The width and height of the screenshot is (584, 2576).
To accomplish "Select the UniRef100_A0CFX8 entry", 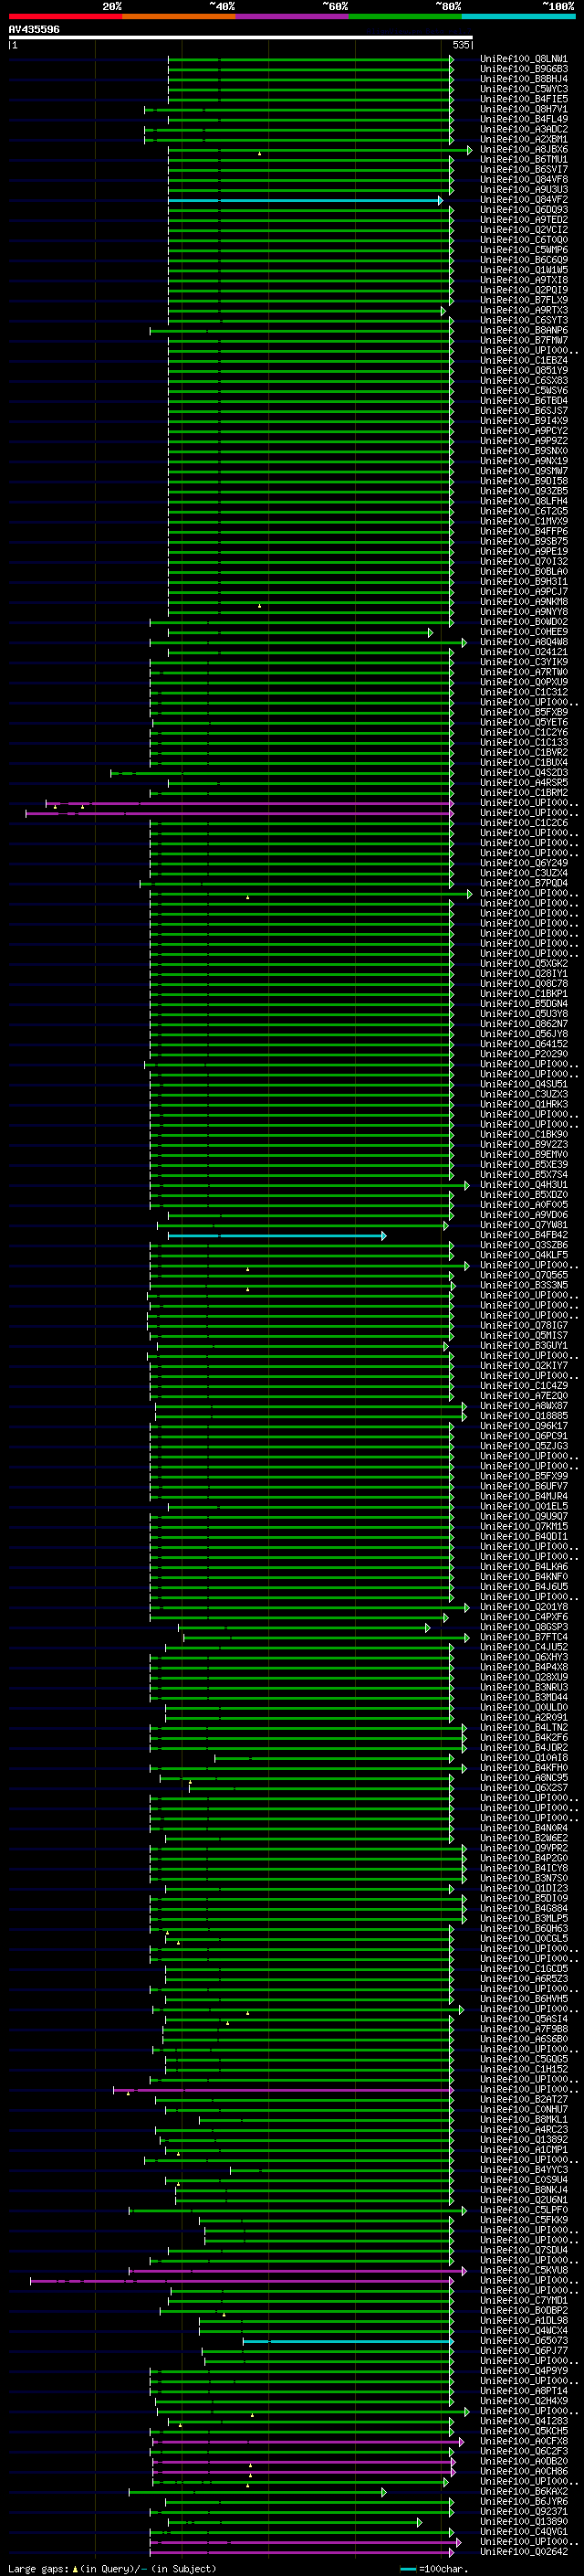I will click(x=524, y=2442).
